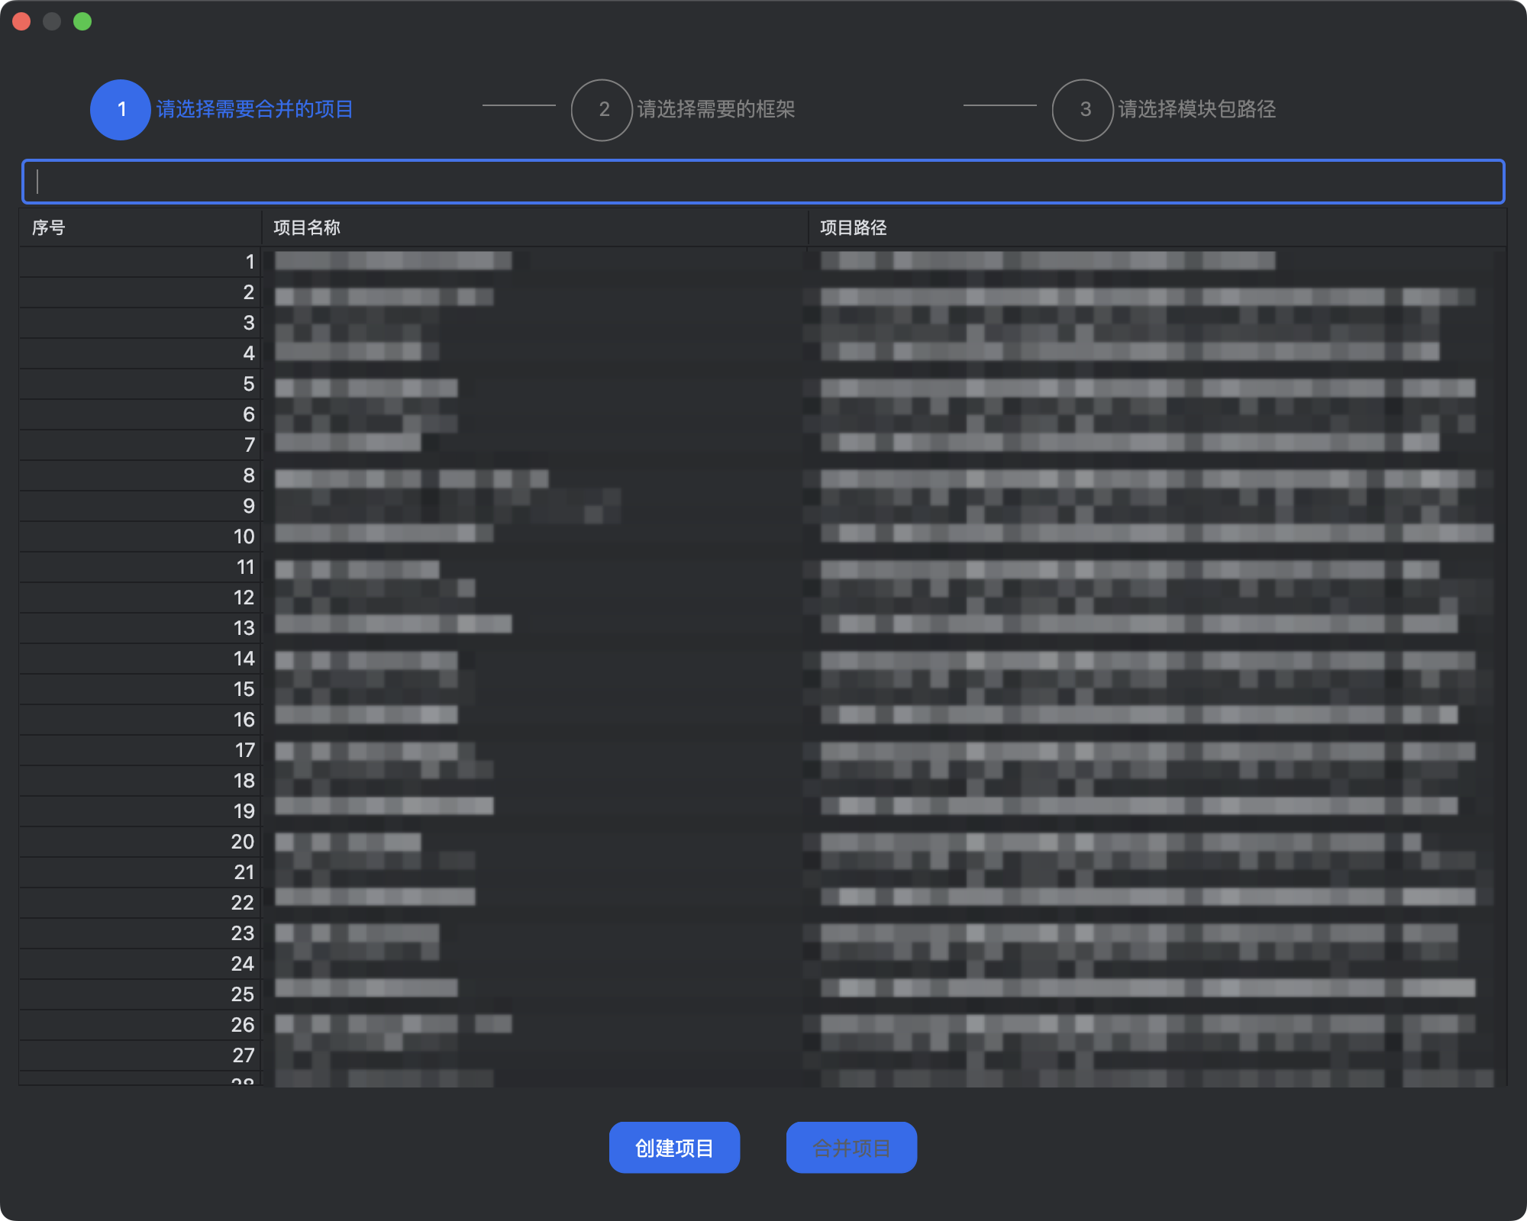Focus the project search input field

763,182
